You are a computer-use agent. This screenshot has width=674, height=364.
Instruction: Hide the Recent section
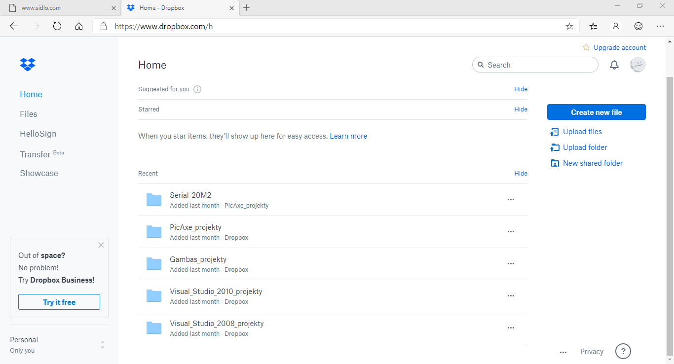[x=521, y=174]
